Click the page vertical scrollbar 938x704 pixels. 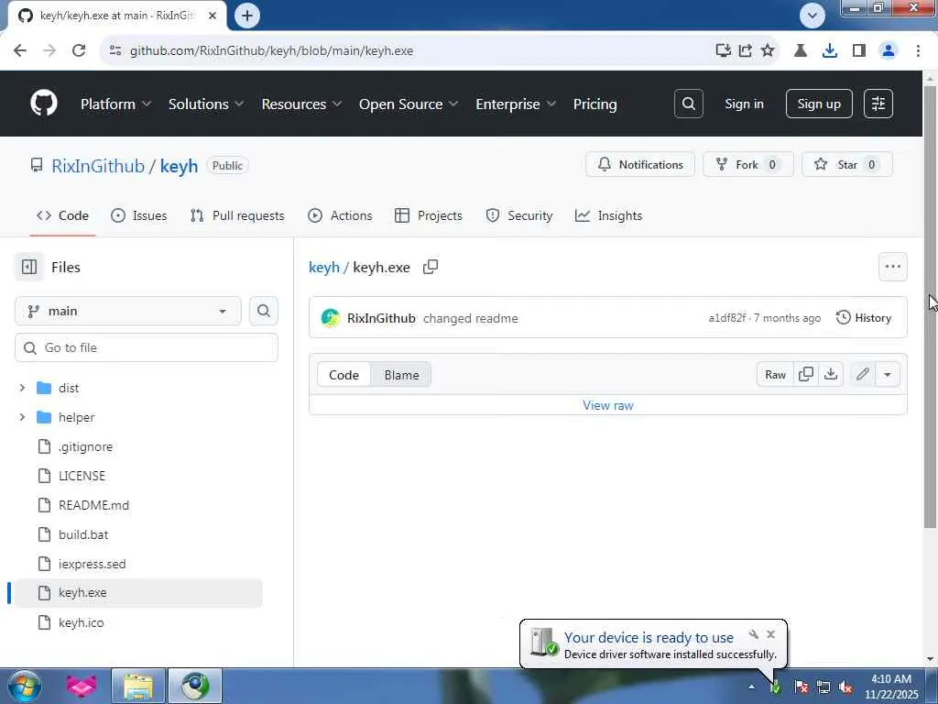930,306
